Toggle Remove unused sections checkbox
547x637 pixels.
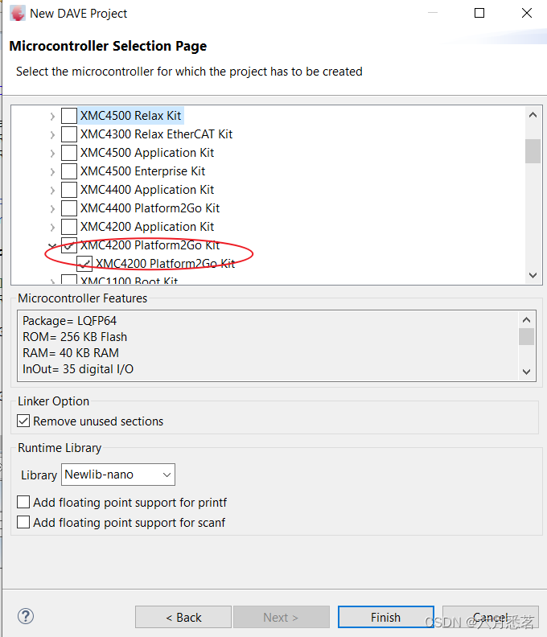[23, 421]
